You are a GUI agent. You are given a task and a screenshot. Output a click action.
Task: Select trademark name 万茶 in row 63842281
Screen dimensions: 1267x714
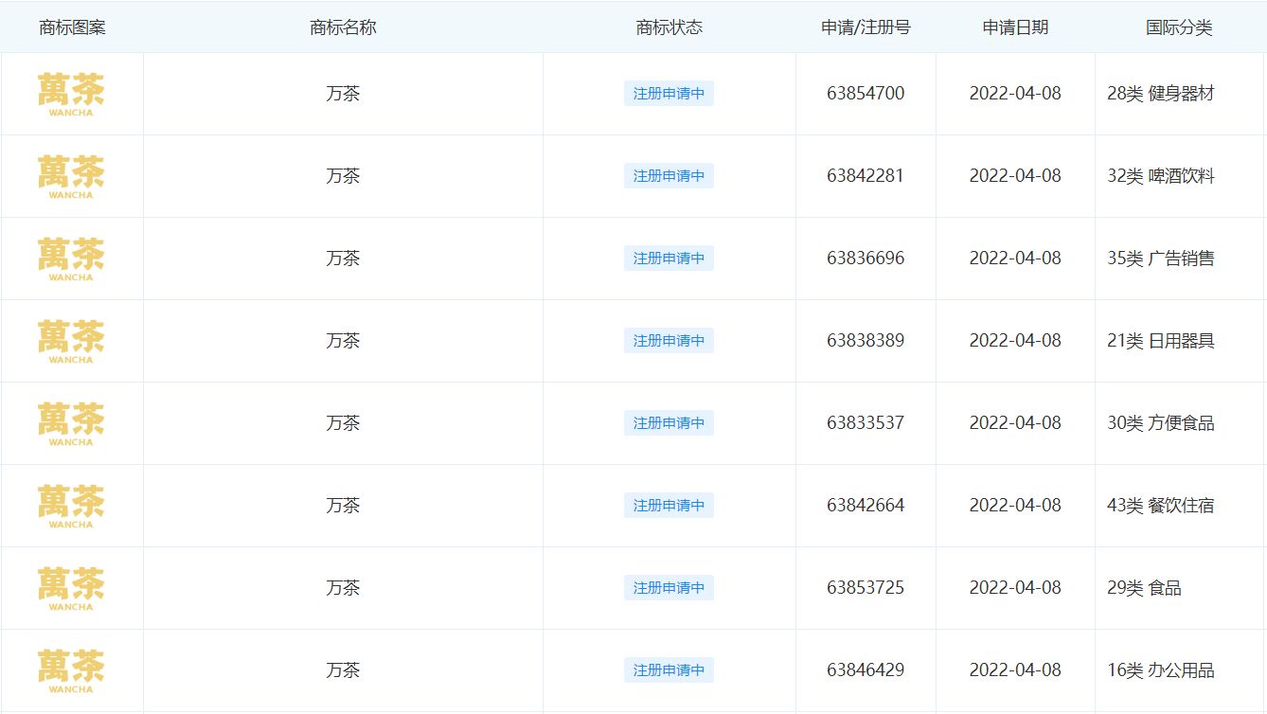point(343,176)
